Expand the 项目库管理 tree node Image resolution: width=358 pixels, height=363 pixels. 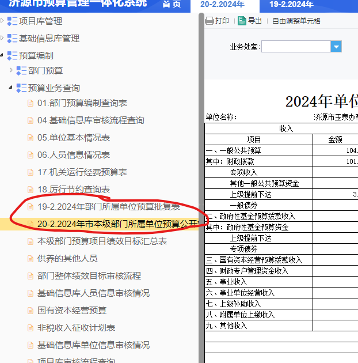2,21
